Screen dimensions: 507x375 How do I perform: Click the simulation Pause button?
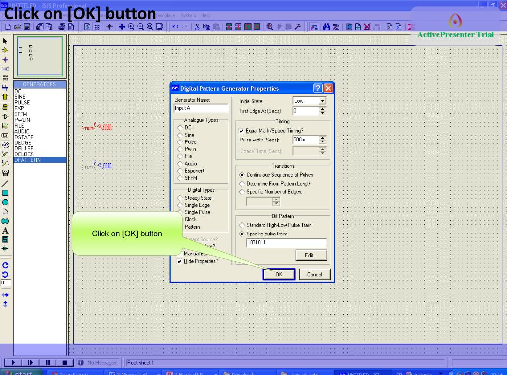(48, 363)
